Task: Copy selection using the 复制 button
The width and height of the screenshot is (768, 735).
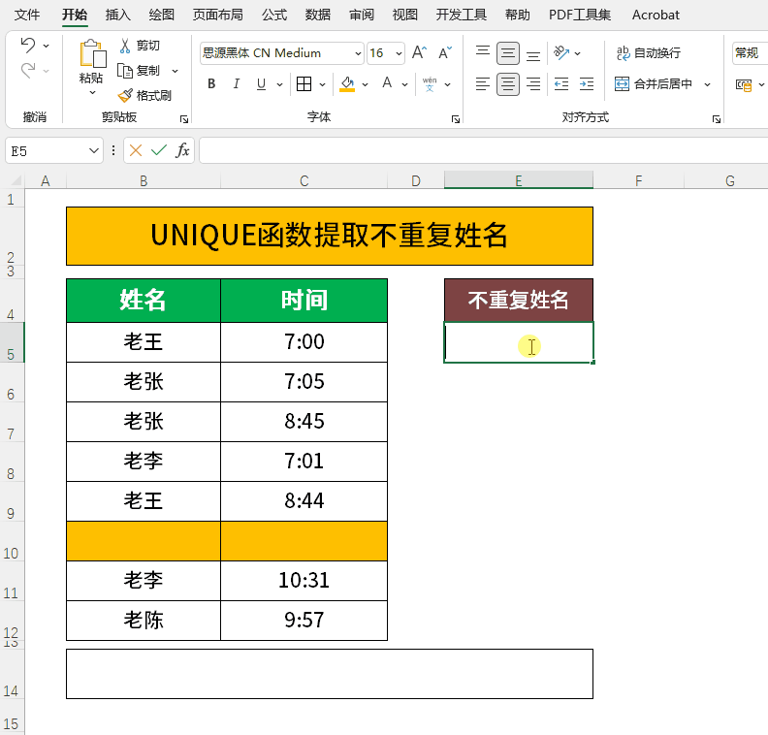Action: 139,71
